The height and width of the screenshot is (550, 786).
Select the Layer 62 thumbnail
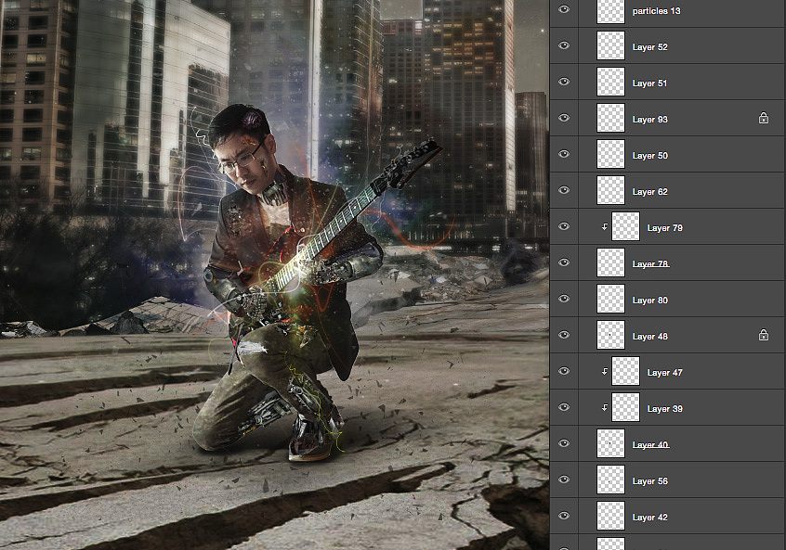(610, 190)
